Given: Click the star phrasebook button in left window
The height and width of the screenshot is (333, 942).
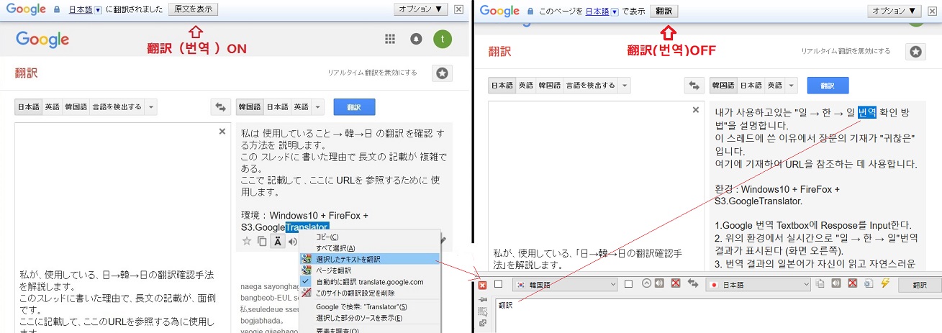Looking at the screenshot, I should point(442,73).
